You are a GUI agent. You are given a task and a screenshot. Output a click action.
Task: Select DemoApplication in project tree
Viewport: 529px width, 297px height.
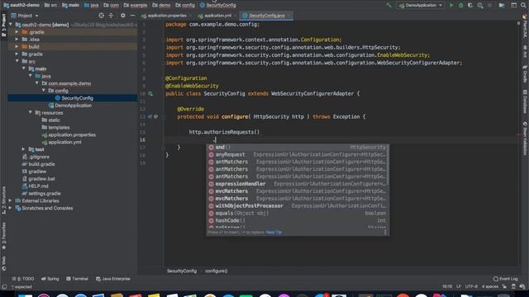point(73,106)
